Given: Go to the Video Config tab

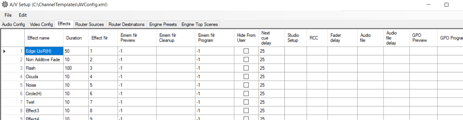Looking at the screenshot, I should click(x=41, y=24).
